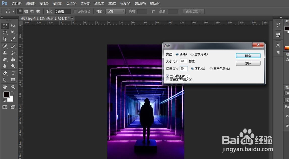The width and height of the screenshot is (289, 159).
Task: Click 确定 in the 凸出 dialog
Action: click(248, 56)
